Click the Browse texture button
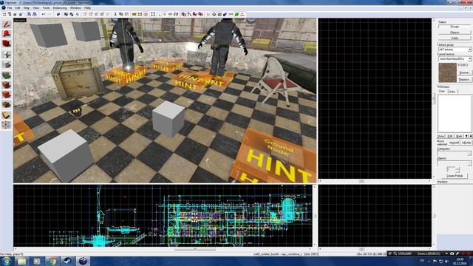This screenshot has height=266, width=473. point(464,72)
